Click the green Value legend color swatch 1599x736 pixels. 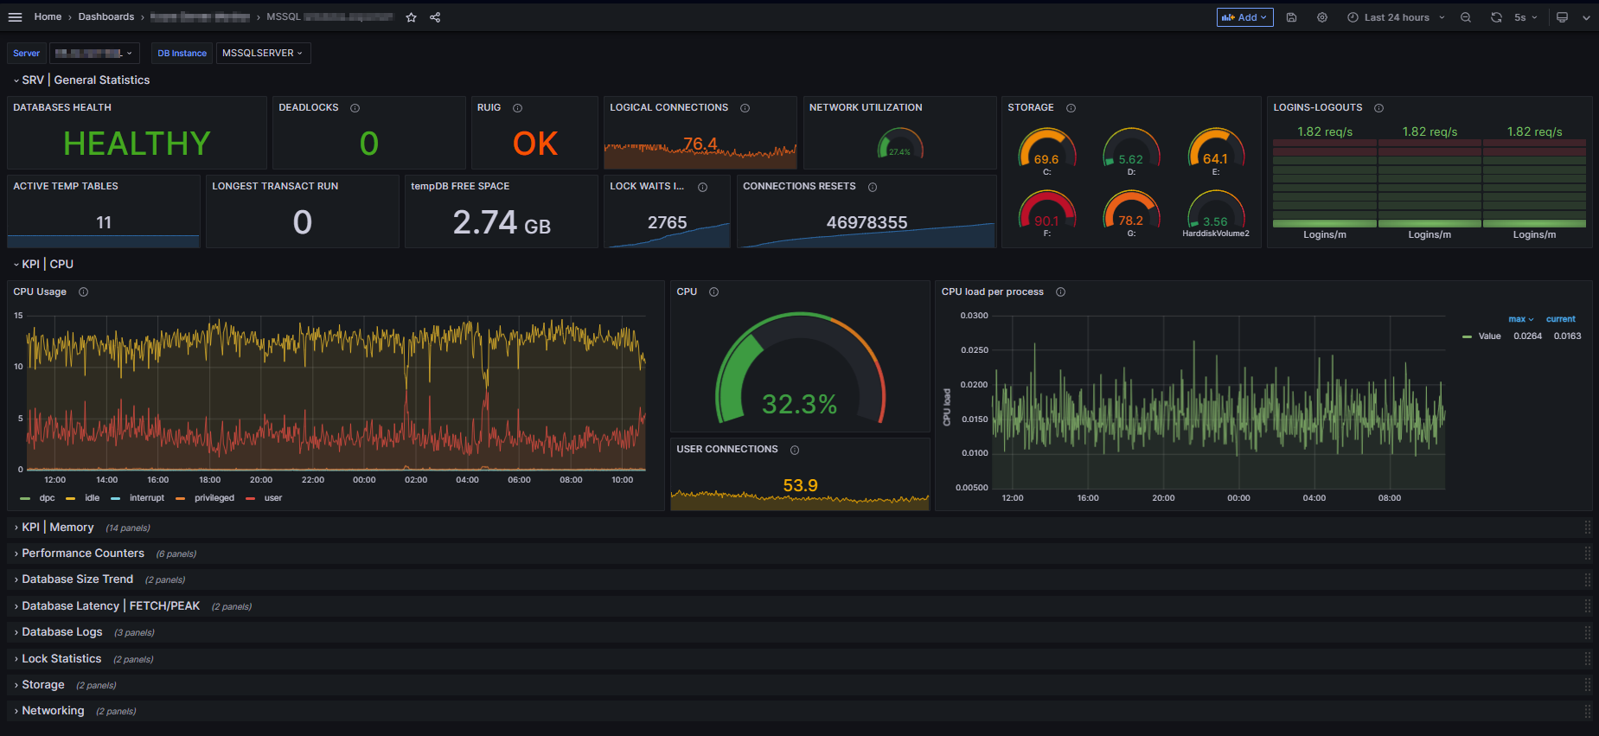point(1467,336)
